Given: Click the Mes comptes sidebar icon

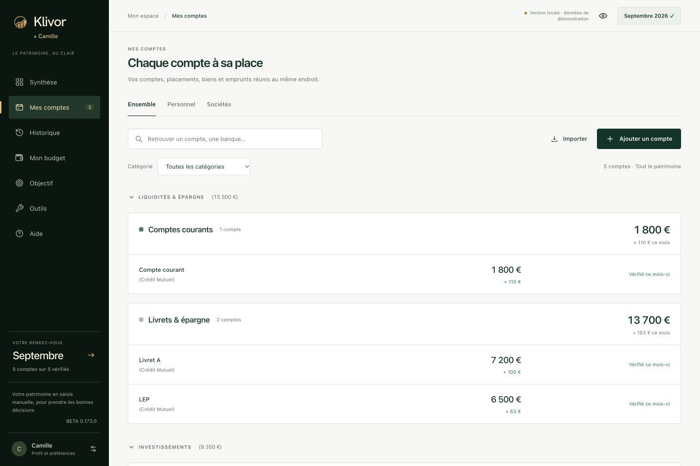Looking at the screenshot, I should [19, 107].
